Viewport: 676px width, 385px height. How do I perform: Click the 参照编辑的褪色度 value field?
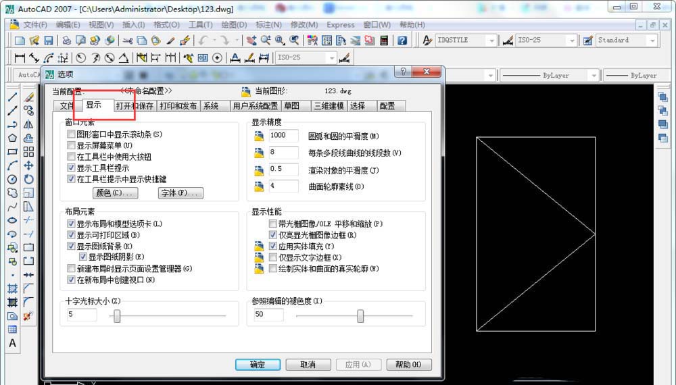tap(268, 315)
